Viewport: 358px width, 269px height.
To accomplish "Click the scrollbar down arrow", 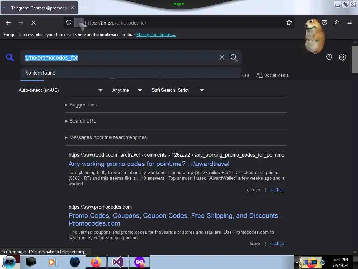I will [355, 252].
